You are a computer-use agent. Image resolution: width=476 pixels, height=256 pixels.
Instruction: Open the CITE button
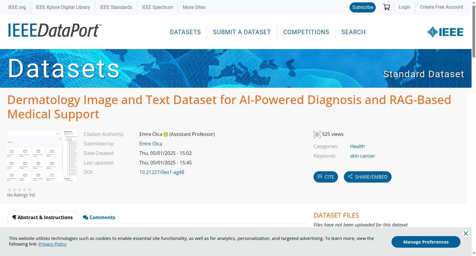pyautogui.click(x=326, y=177)
